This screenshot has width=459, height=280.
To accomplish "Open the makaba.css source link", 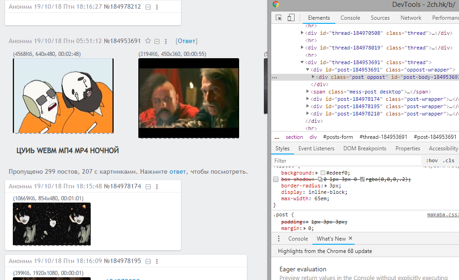I will tap(443, 214).
